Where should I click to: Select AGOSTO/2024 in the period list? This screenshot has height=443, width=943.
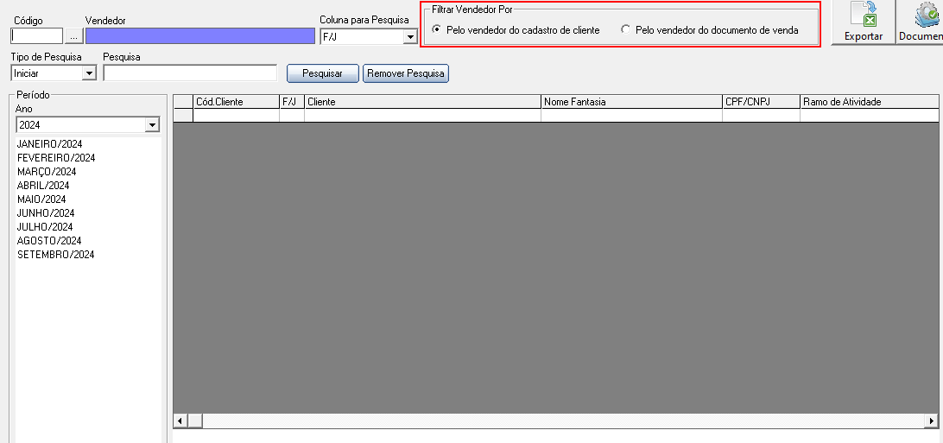point(49,241)
